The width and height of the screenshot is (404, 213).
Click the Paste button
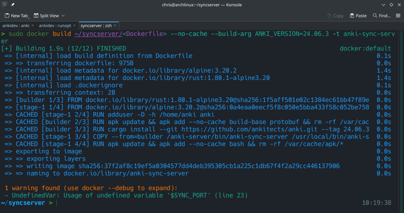point(358,16)
